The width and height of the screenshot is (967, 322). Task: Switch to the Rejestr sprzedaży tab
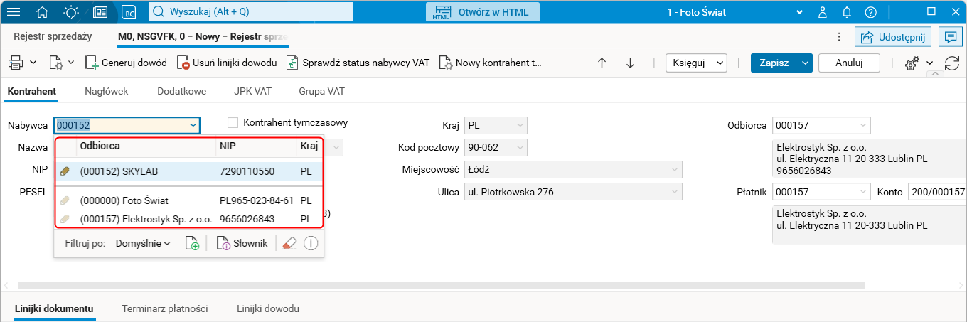53,36
